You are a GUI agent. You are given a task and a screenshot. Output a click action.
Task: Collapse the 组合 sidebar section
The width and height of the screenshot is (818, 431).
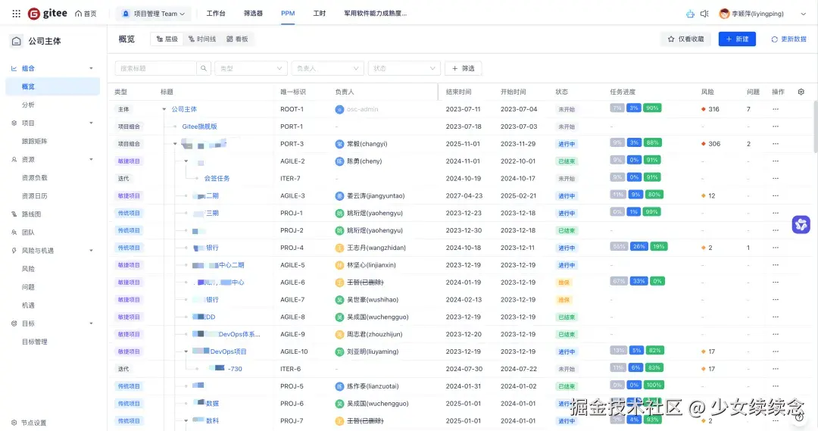click(x=92, y=68)
